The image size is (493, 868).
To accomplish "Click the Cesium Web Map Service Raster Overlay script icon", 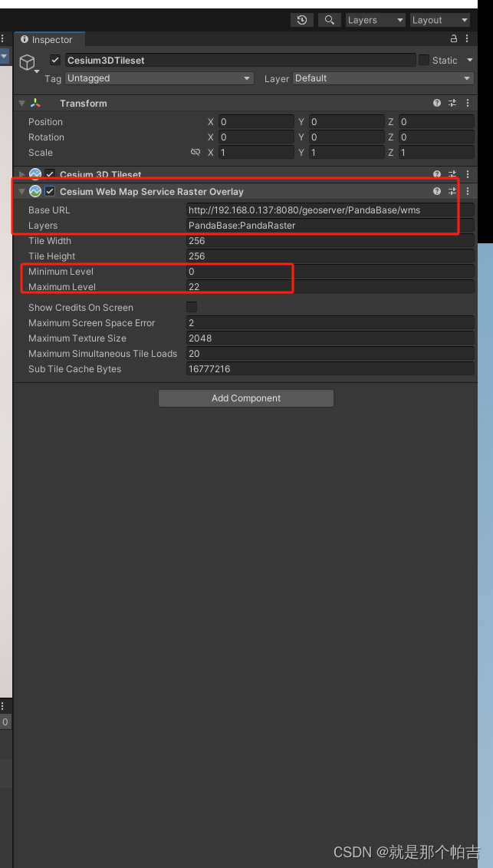I will [35, 192].
